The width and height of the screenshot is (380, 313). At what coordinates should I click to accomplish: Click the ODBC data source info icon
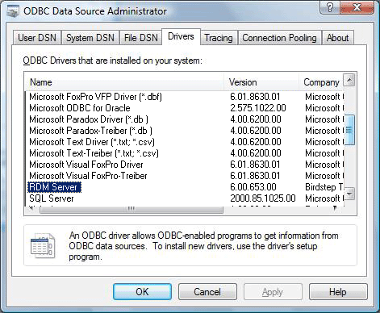coord(43,245)
